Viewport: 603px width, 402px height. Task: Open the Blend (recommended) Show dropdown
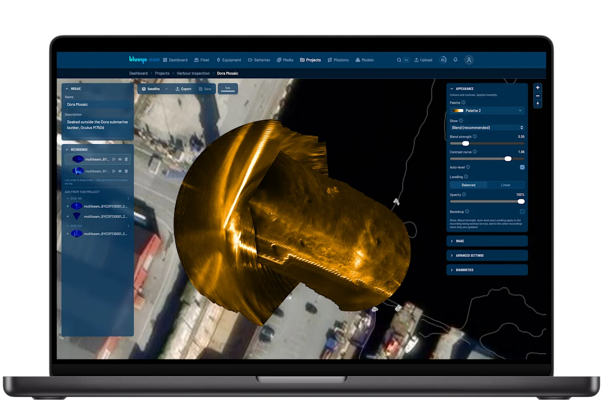(x=487, y=128)
